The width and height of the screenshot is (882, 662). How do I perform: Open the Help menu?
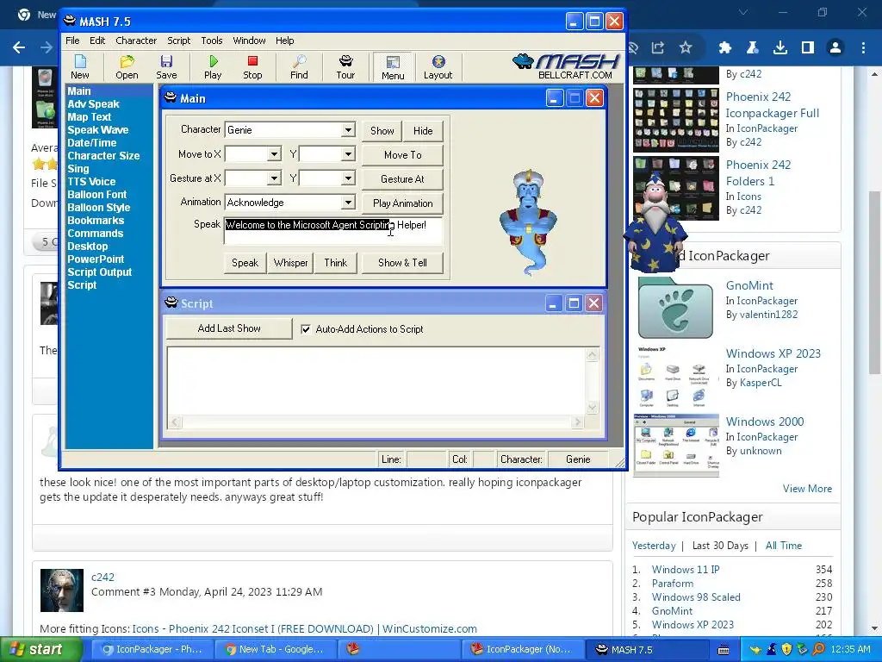click(x=284, y=41)
